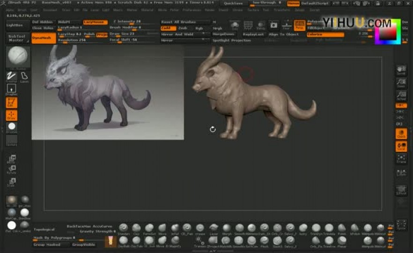Viewport: 413px width, 253px height.
Task: Toggle the DynaMesh button
Action: 44,38
